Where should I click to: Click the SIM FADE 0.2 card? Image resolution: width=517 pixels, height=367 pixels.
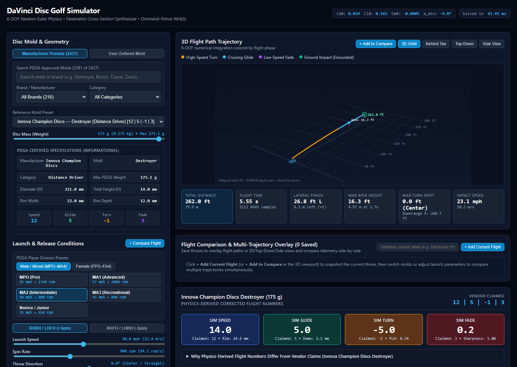(465, 330)
